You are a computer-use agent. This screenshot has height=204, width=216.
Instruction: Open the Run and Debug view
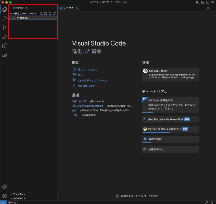coord(5,37)
